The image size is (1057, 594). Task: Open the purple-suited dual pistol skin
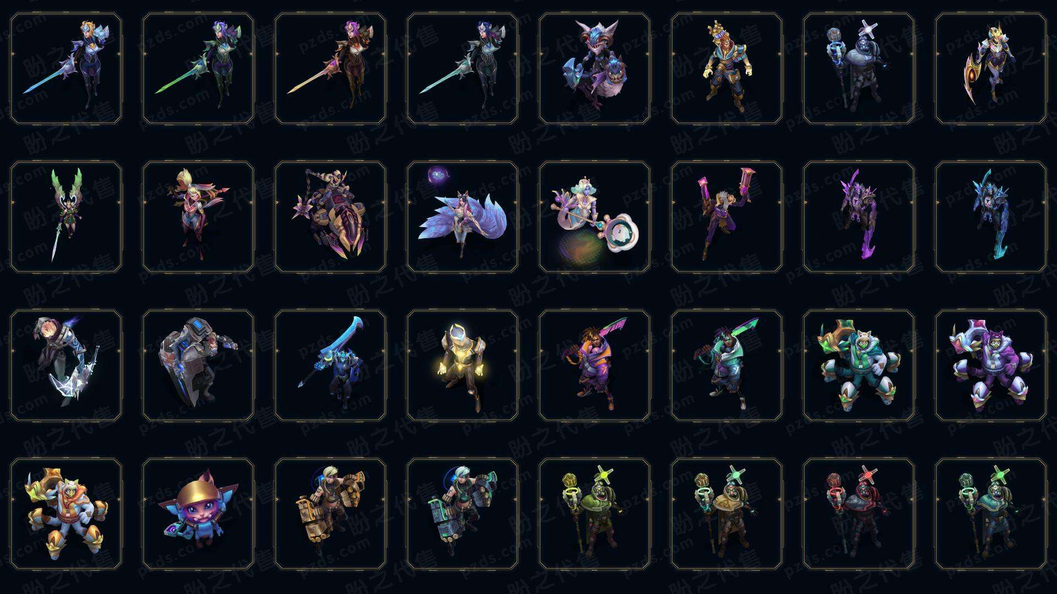pos(727,217)
